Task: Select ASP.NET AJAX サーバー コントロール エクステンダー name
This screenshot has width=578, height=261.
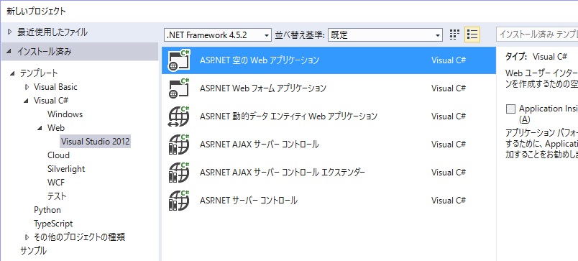Action: click(283, 172)
